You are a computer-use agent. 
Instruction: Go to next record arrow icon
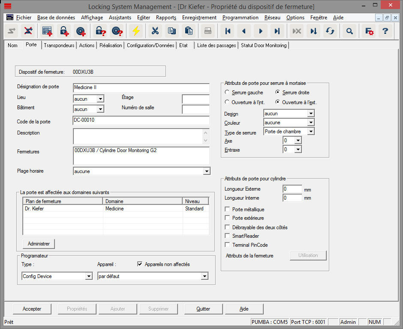point(260,31)
